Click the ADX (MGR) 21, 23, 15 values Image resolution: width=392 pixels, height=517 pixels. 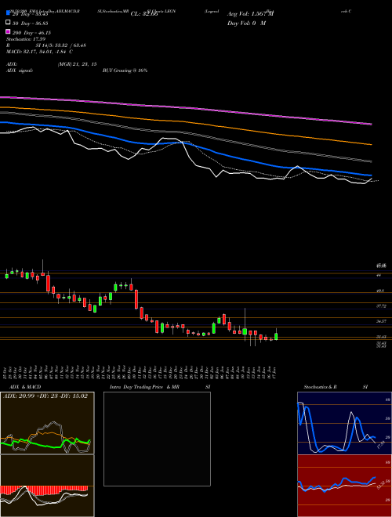[77, 64]
